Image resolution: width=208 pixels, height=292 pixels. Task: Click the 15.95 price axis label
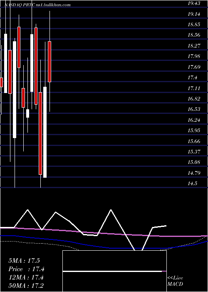coord(194,130)
